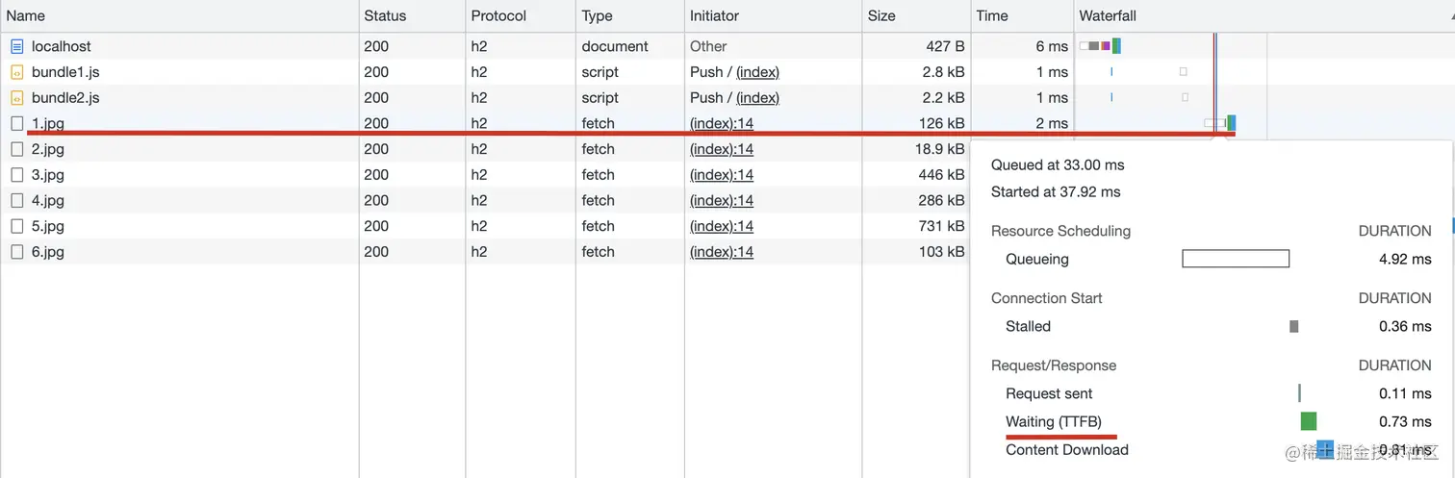Image resolution: width=1455 pixels, height=478 pixels.
Task: Click the 3.jpg file icon
Action: pyautogui.click(x=16, y=175)
